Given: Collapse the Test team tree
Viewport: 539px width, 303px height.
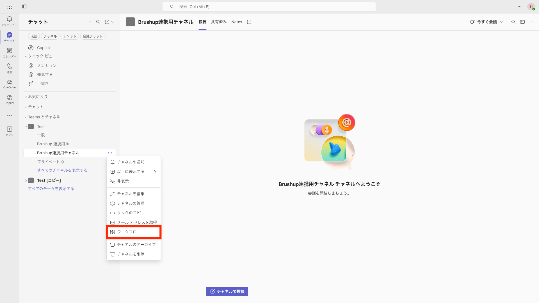Looking at the screenshot, I should (x=26, y=127).
